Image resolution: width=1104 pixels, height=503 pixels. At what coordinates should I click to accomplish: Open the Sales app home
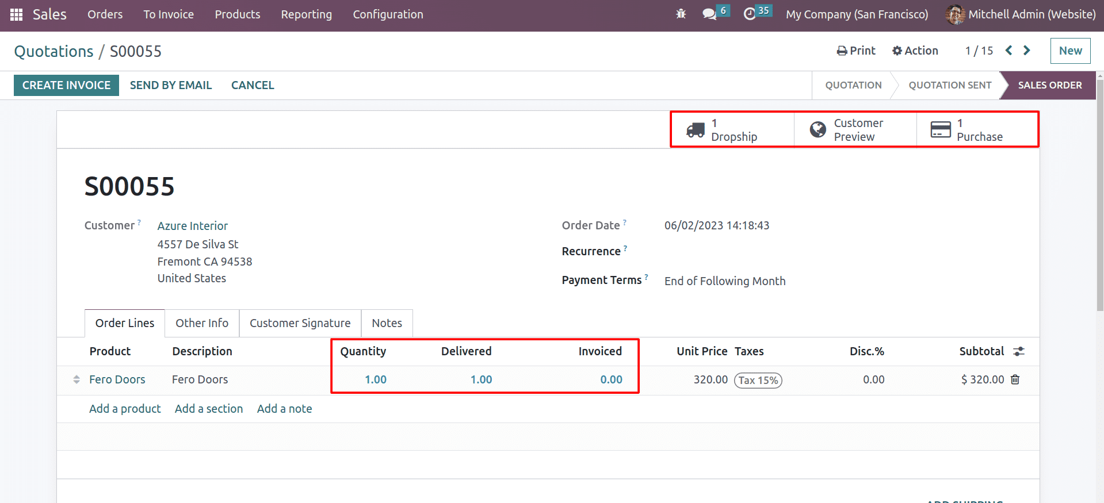tap(49, 14)
